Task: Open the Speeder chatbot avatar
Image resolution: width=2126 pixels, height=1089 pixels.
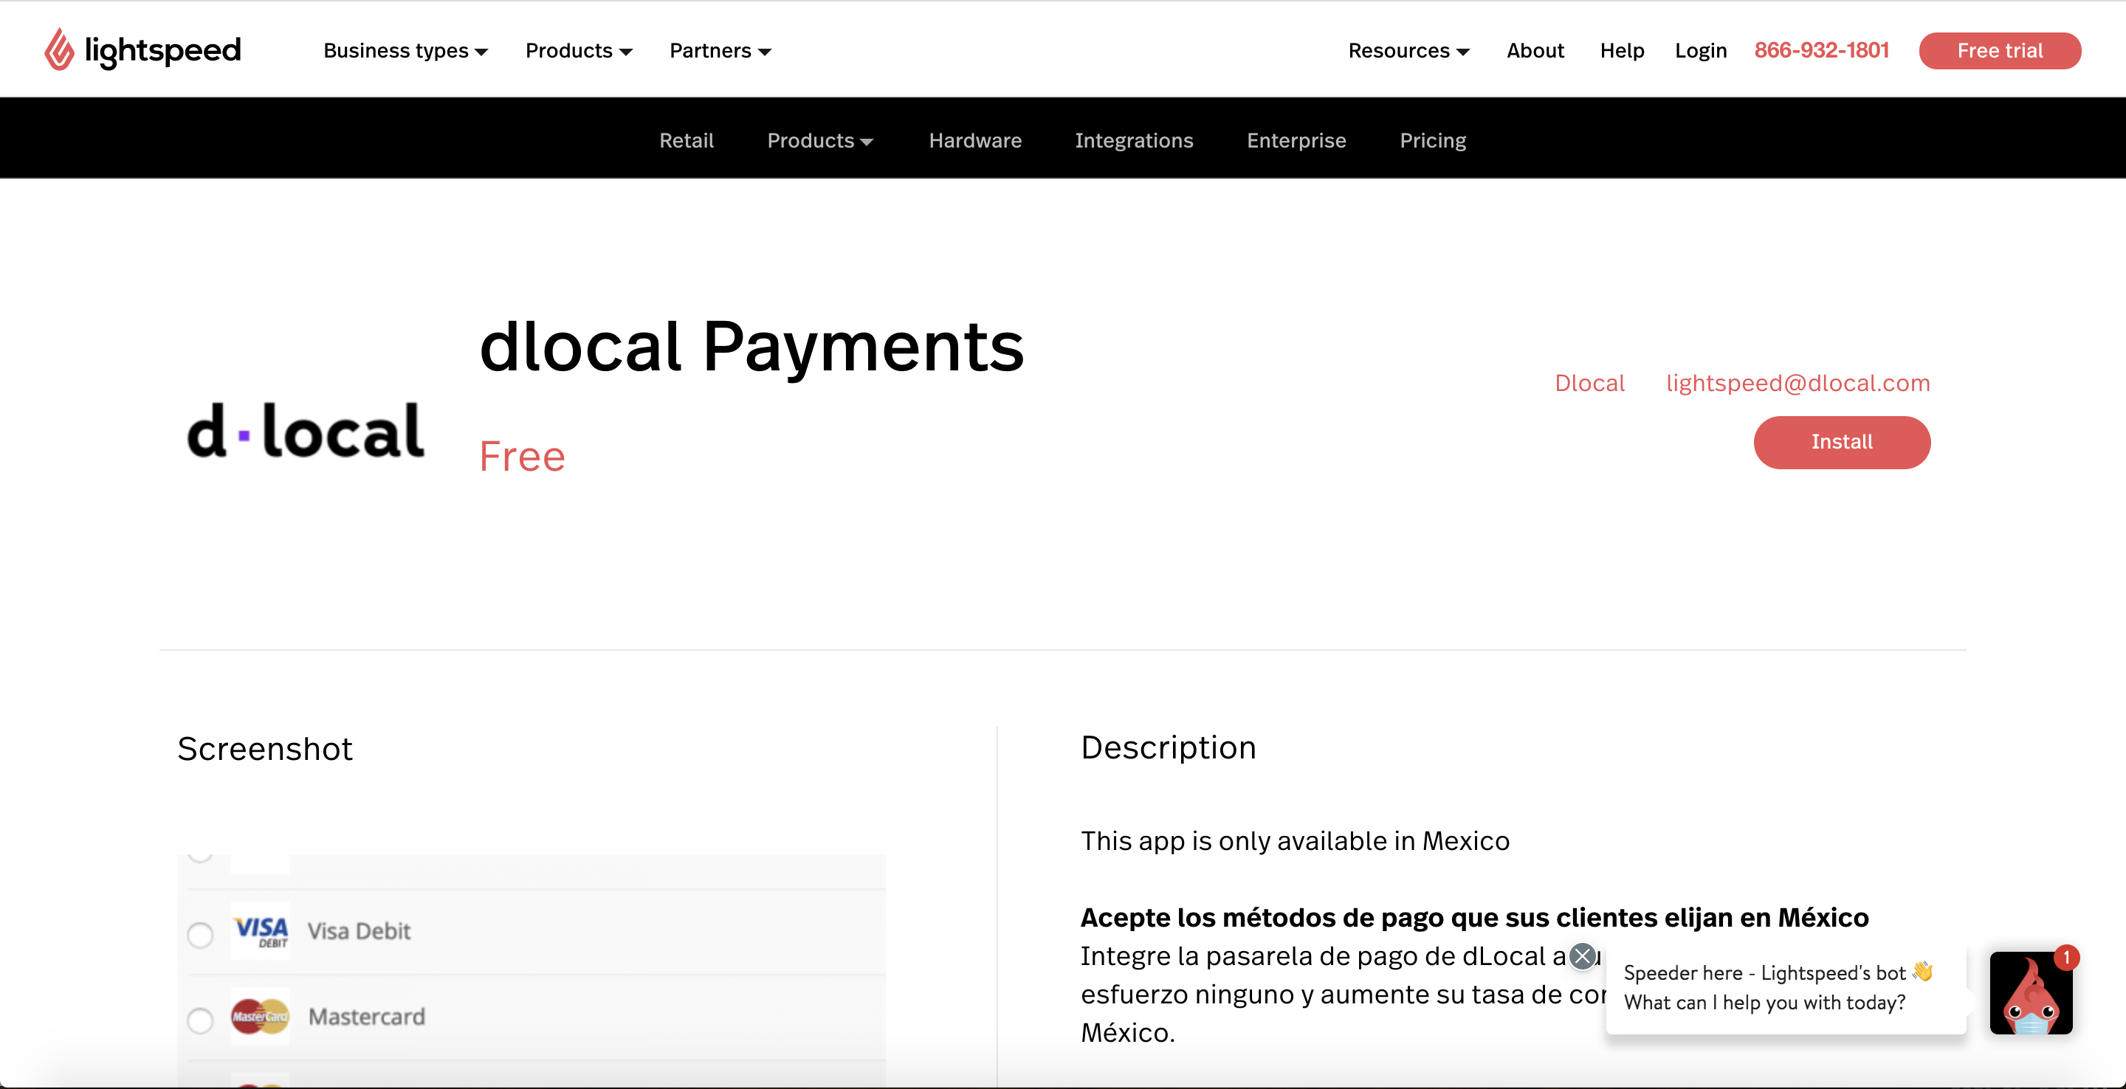Action: click(2031, 992)
